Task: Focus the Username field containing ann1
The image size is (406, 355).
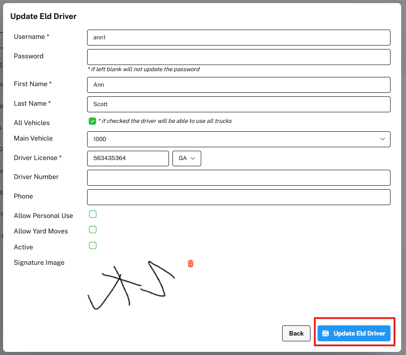Action: [238, 38]
